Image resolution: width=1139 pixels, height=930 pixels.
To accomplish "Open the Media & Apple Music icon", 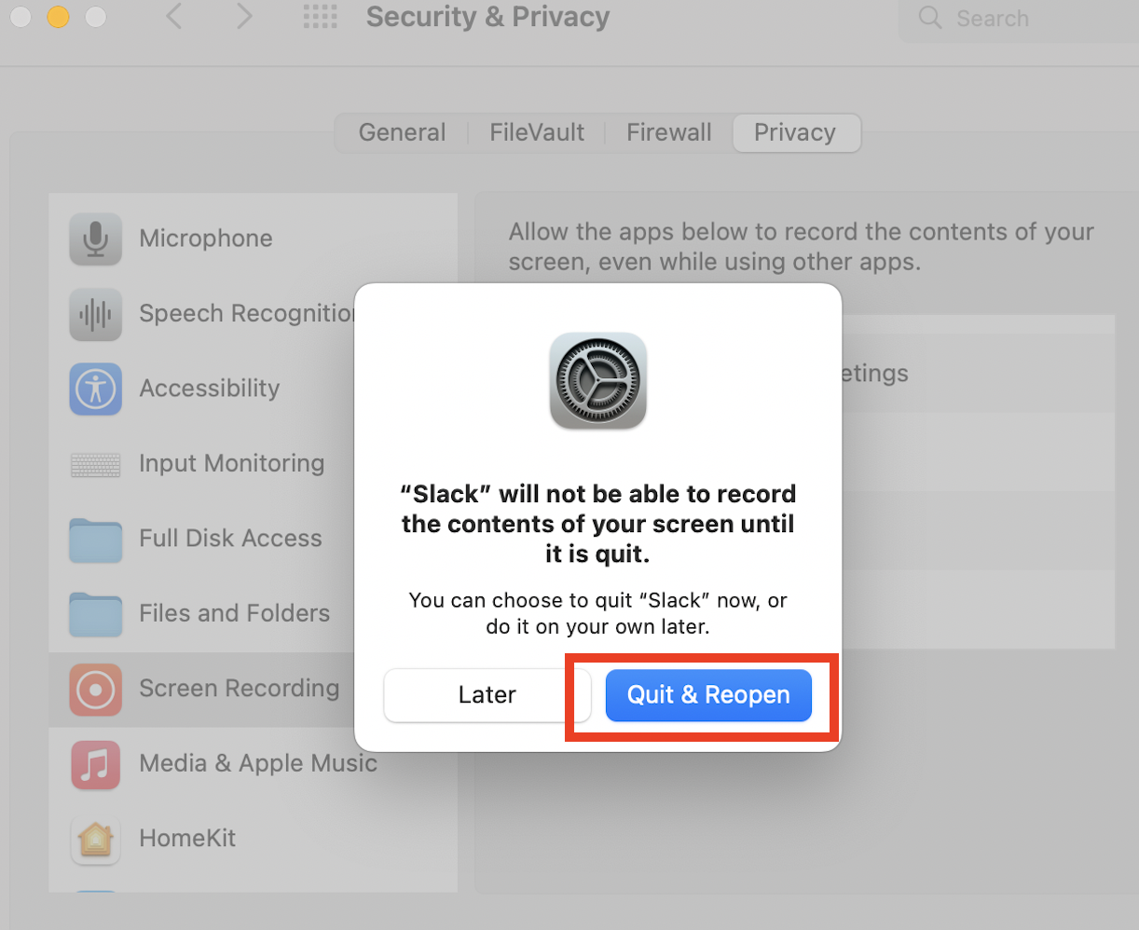I will pyautogui.click(x=95, y=764).
